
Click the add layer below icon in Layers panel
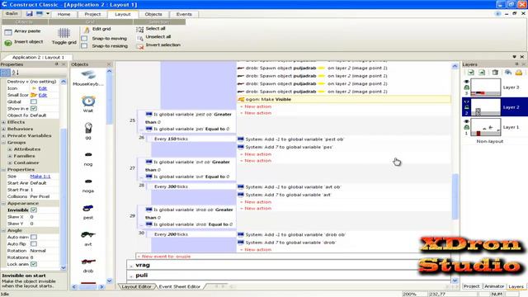tap(482, 73)
